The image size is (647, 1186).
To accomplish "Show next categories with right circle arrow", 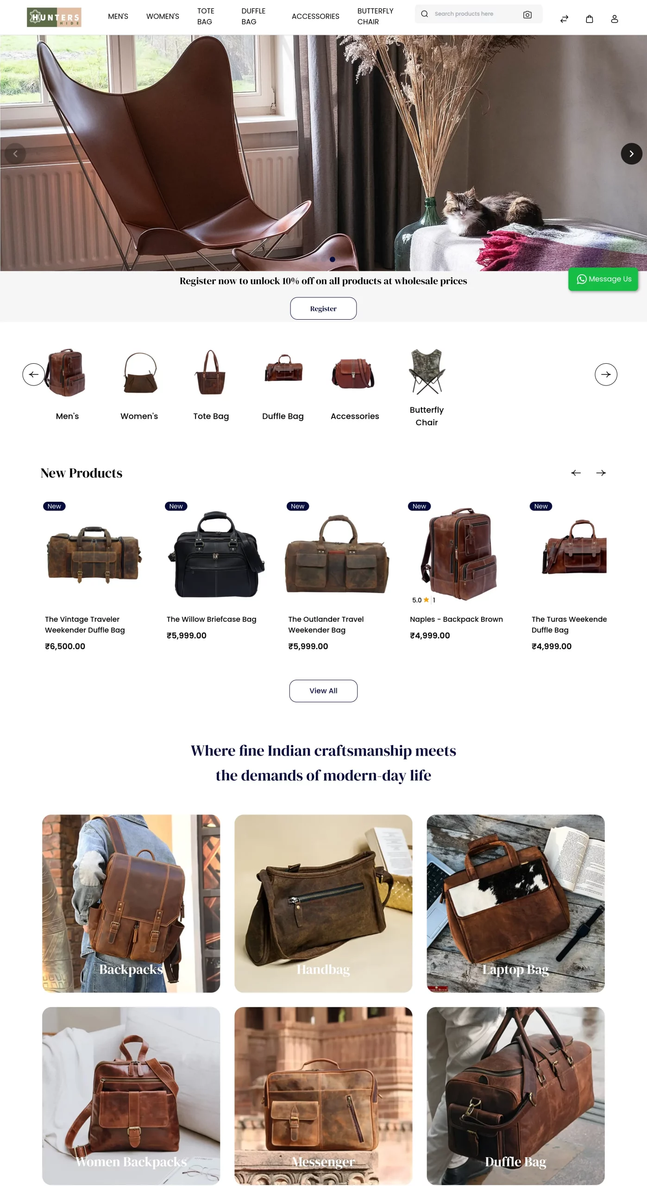I will [606, 374].
